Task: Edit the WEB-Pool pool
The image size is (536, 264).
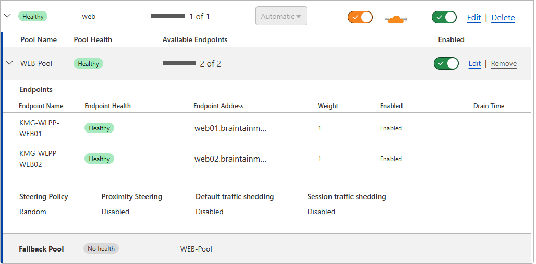Action: (x=474, y=64)
